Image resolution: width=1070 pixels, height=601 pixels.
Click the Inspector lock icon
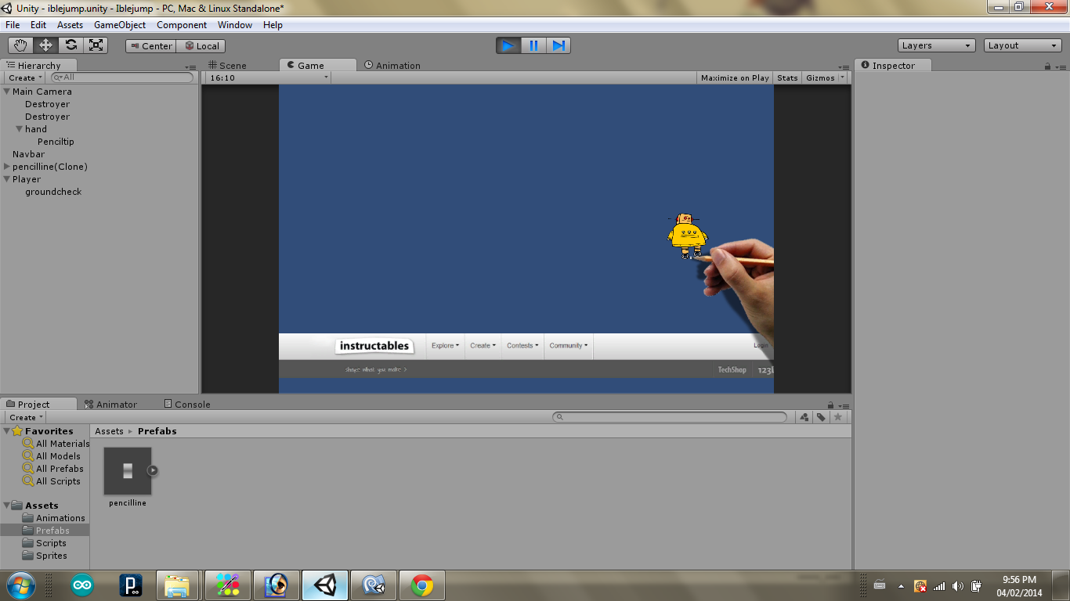point(1048,65)
